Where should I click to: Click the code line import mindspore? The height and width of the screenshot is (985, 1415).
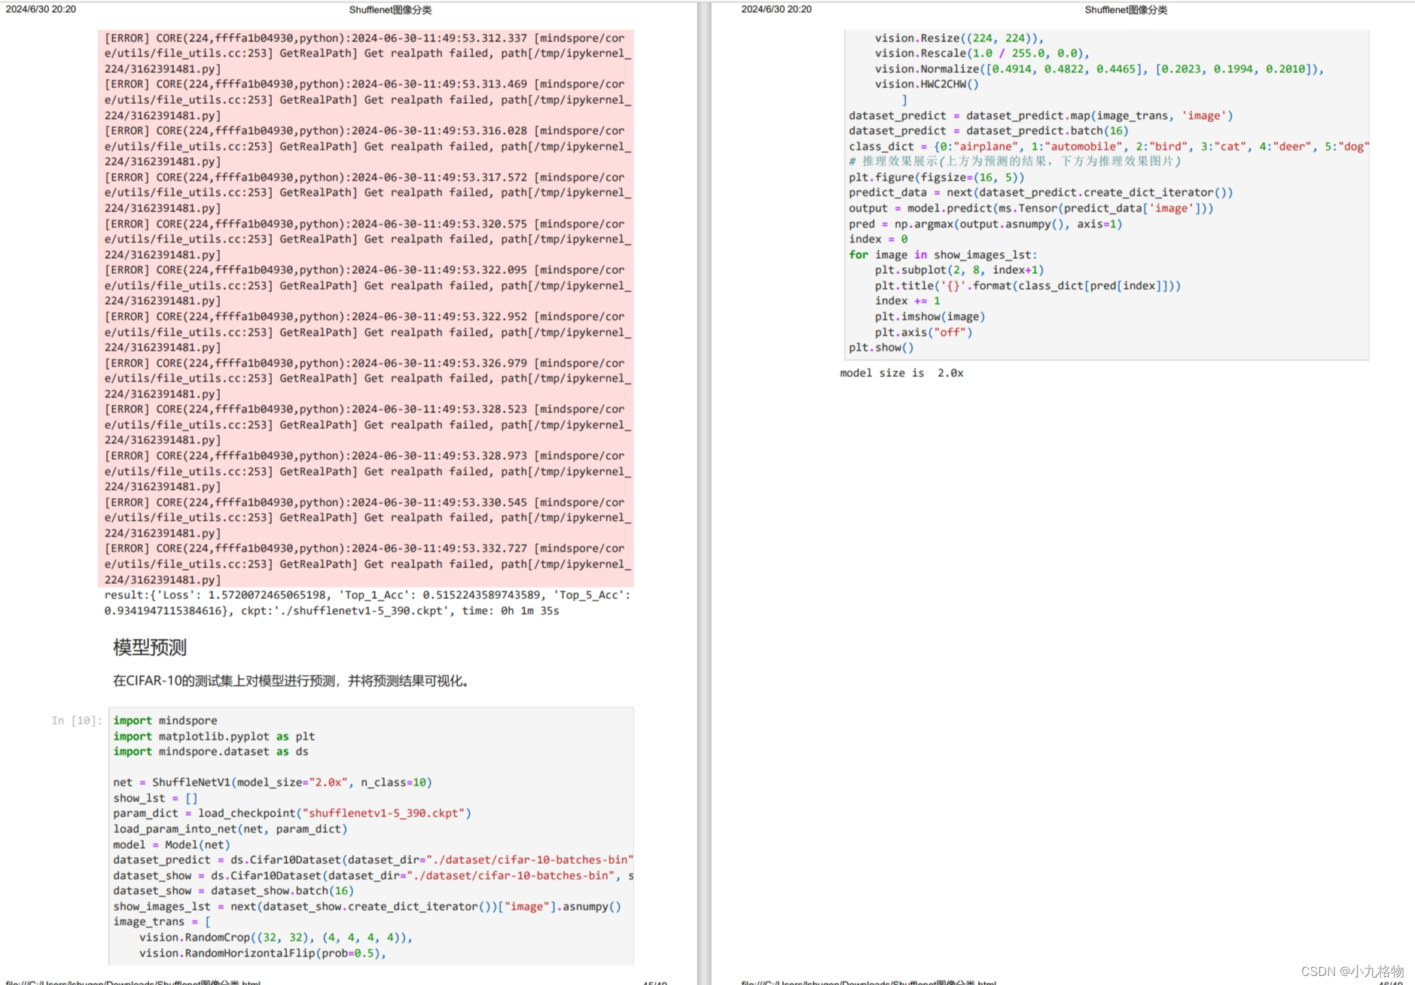pyautogui.click(x=165, y=721)
